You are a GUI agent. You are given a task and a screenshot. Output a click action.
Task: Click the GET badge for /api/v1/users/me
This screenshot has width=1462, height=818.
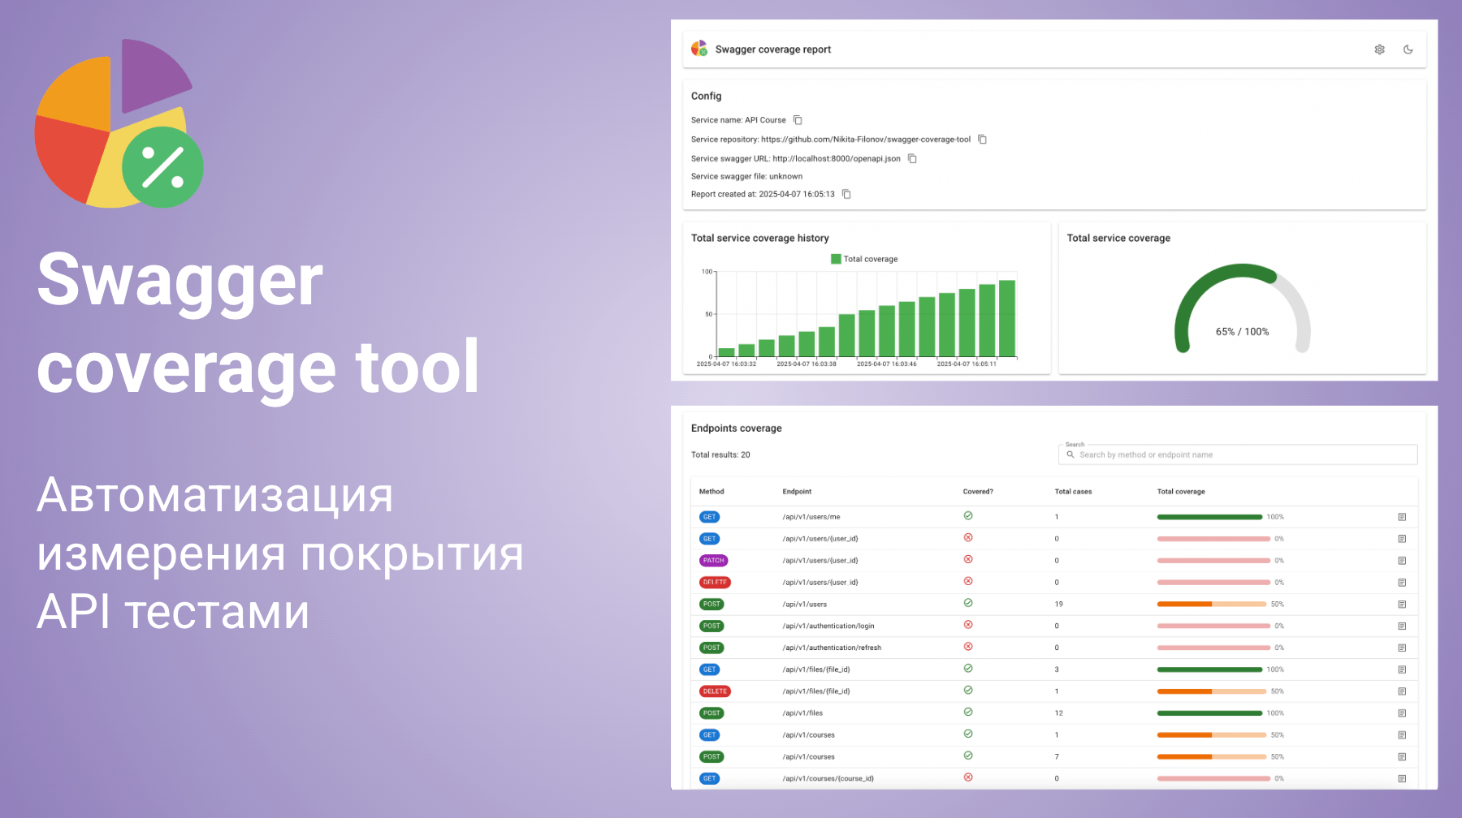[x=710, y=517]
